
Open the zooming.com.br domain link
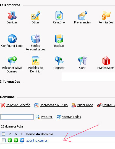point(37,140)
